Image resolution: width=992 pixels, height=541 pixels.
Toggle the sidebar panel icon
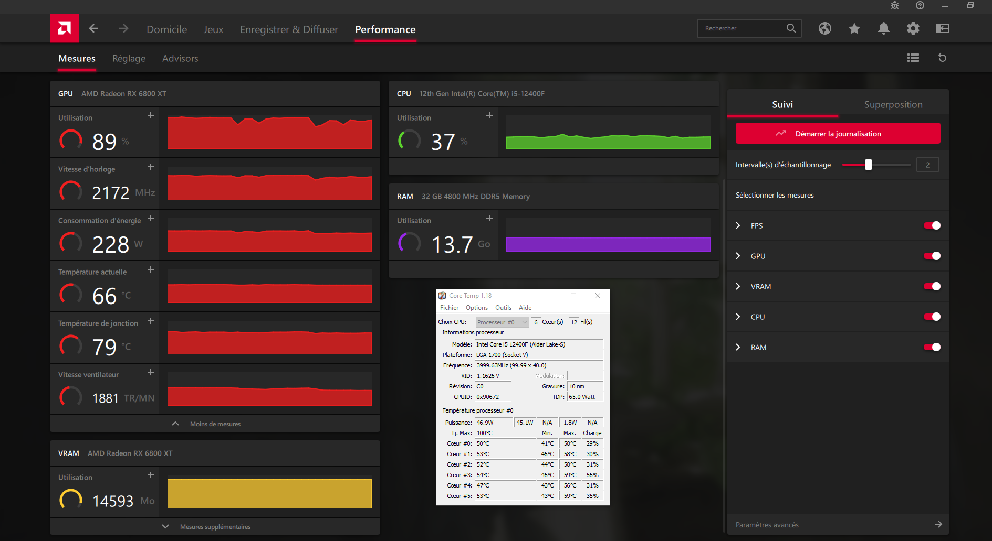(943, 28)
